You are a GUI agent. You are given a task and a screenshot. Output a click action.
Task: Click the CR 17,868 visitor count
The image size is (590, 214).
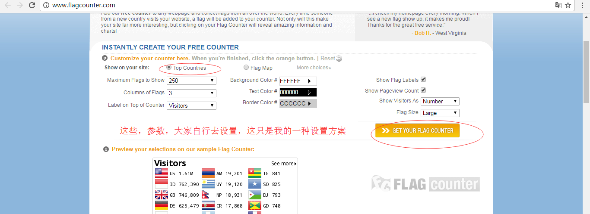click(229, 206)
